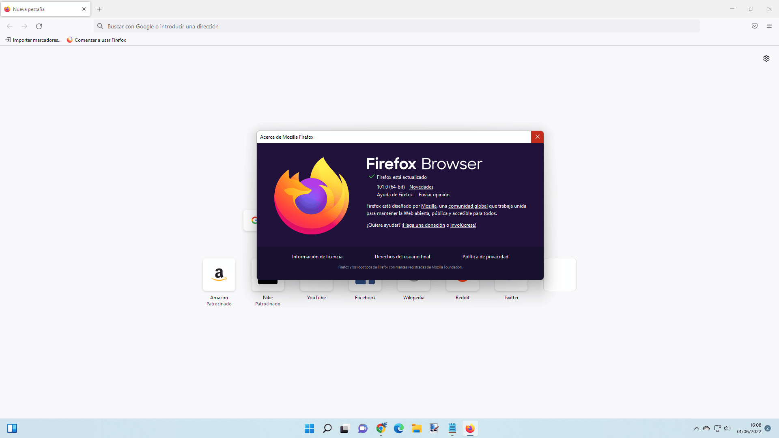Image resolution: width=779 pixels, height=438 pixels.
Task: Open the Pocket save icon
Action: (x=755, y=26)
